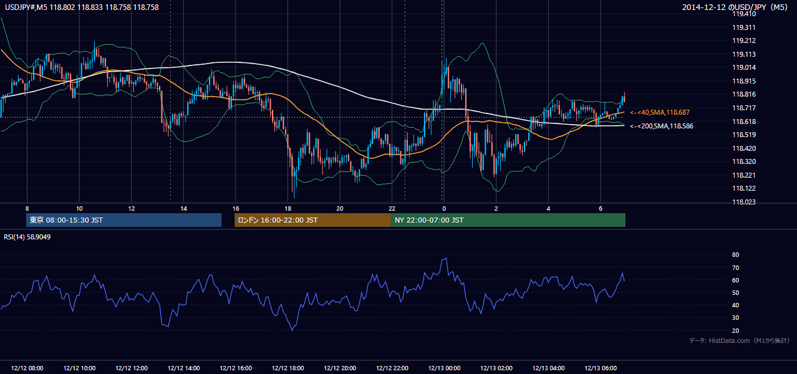This screenshot has height=374, width=797.
Task: Click the price axis value 118.420
Action: [743, 148]
